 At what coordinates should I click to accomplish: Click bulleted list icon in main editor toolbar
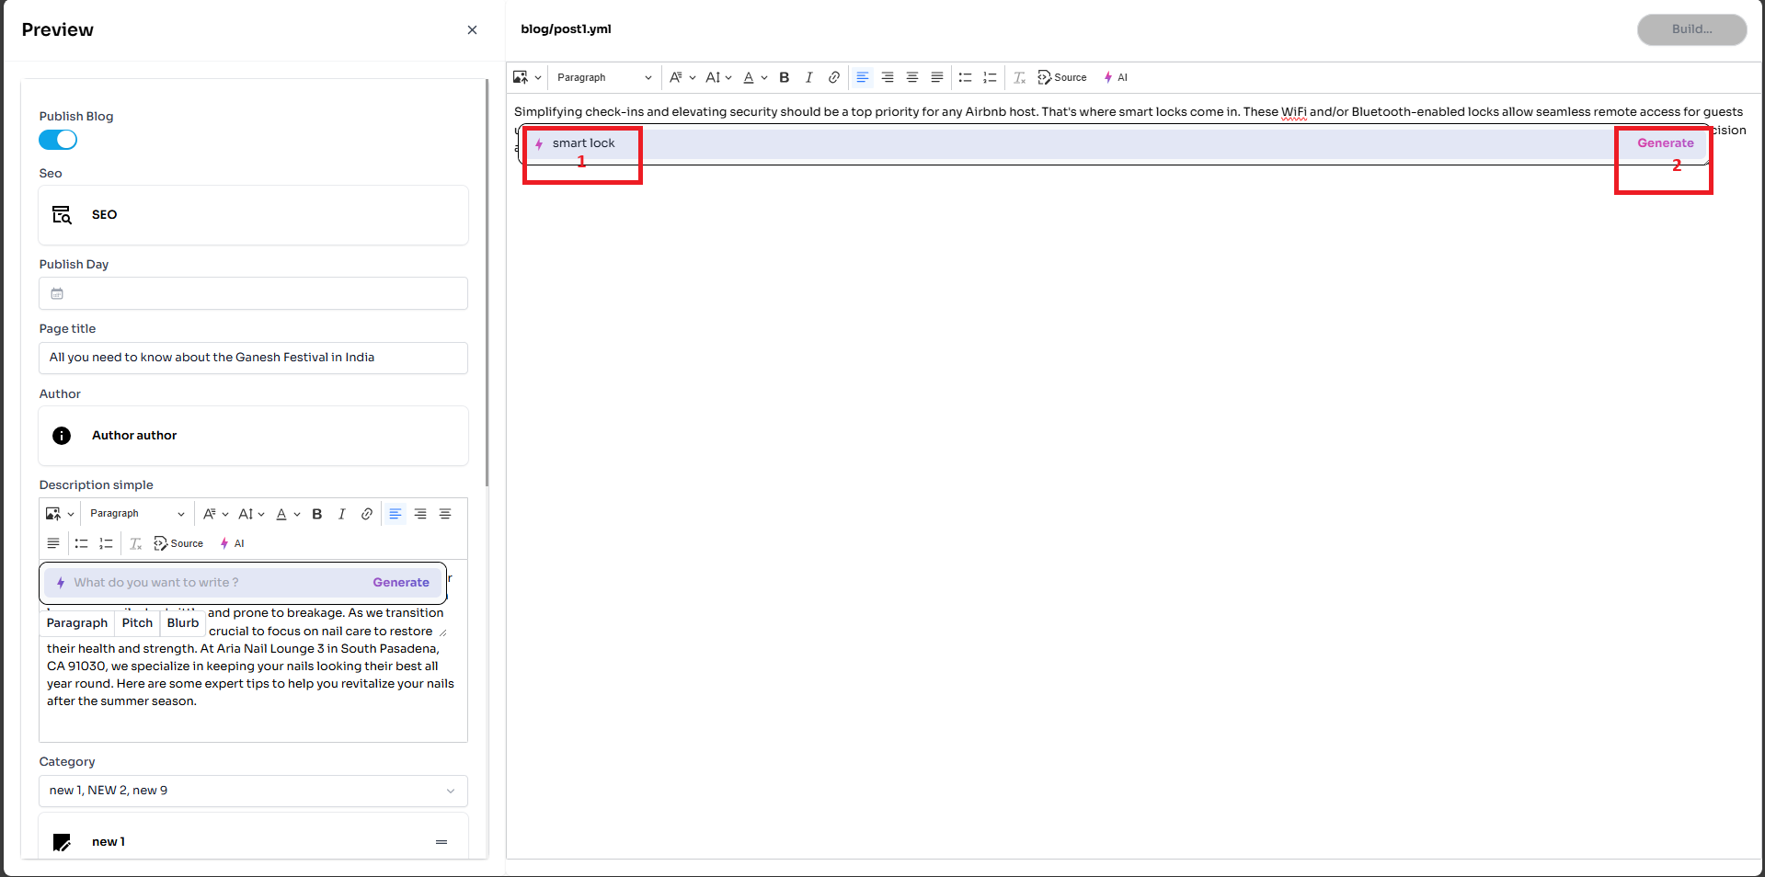pos(965,78)
